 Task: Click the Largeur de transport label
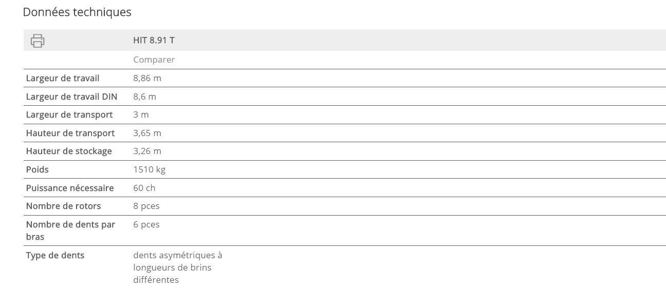pyautogui.click(x=69, y=114)
